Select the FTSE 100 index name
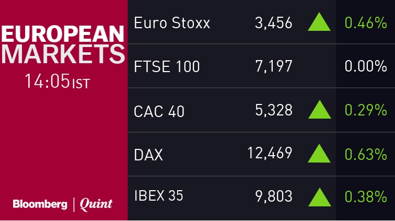Screen dimensions: 395x221 coord(167,67)
